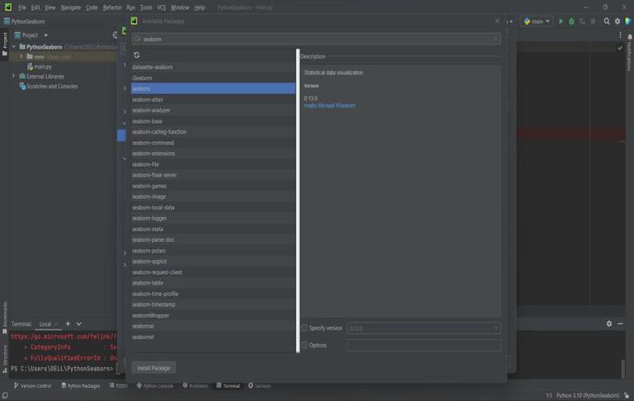Expand the venv folder
Viewport: 634px width, 401px height.
pos(21,57)
